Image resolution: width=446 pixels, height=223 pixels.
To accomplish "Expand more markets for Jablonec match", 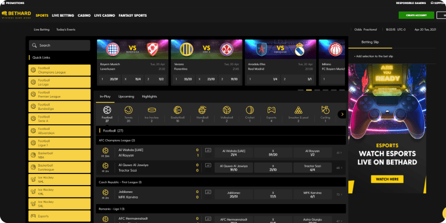I will tap(339, 195).
